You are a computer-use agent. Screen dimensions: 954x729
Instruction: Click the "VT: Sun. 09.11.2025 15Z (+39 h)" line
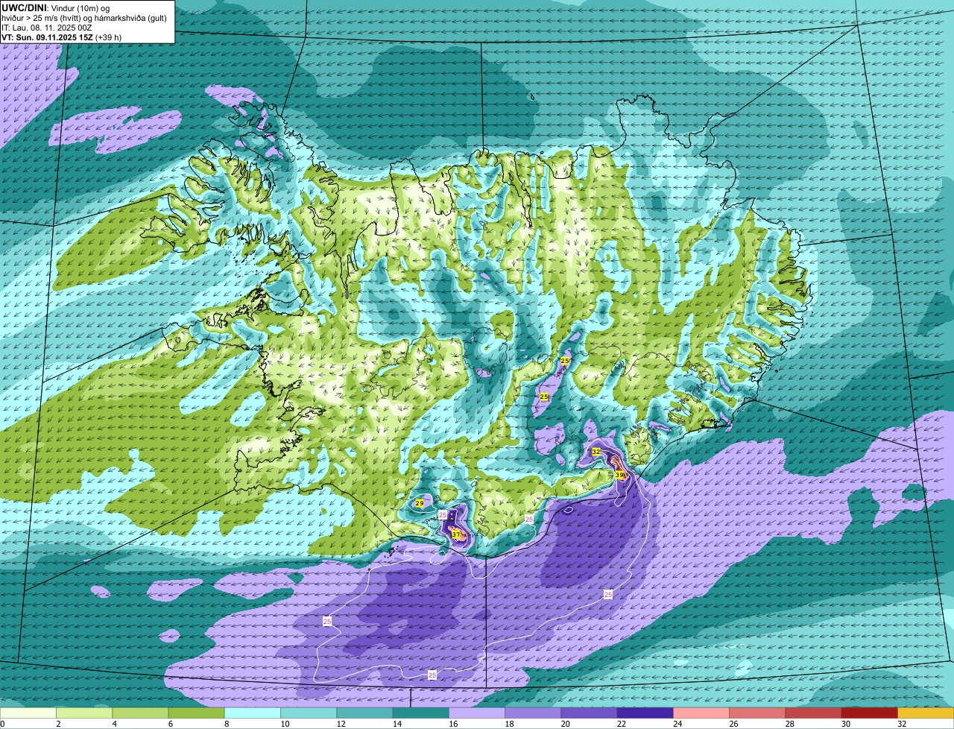pyautogui.click(x=62, y=37)
